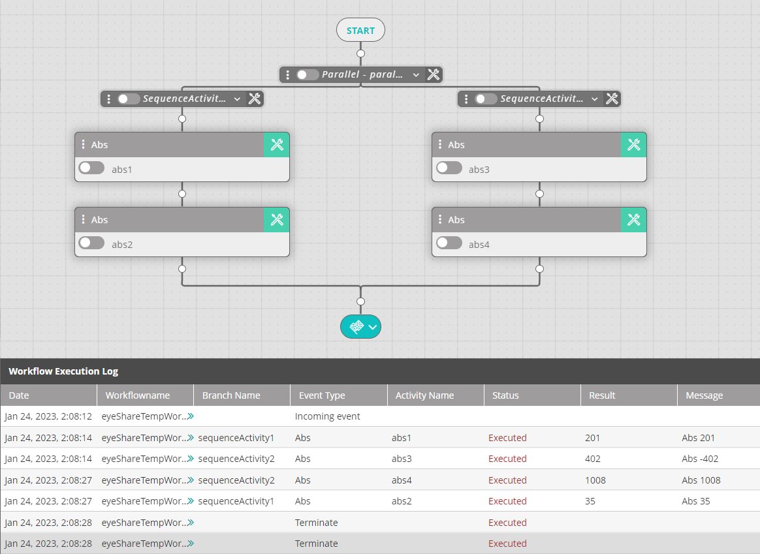Select result value '201'
The width and height of the screenshot is (760, 554).
coord(592,438)
